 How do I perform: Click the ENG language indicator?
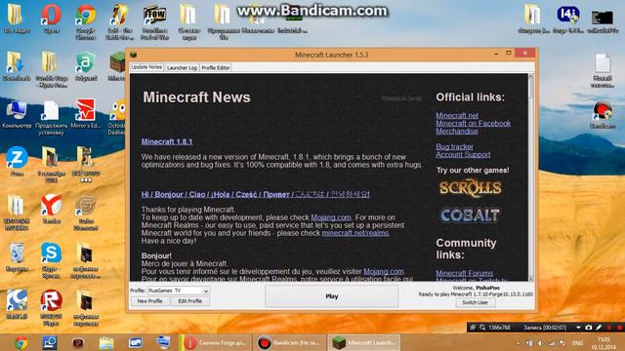(577, 343)
